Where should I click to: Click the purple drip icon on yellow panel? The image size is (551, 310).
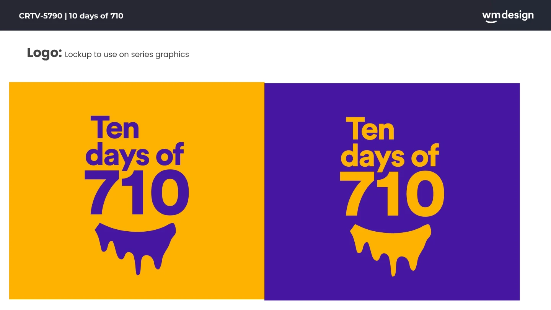click(x=136, y=241)
